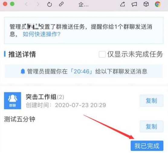The width and height of the screenshot is (168, 153).
Task: Click the blue 群聊 group avatar
Action: [x=12, y=101]
